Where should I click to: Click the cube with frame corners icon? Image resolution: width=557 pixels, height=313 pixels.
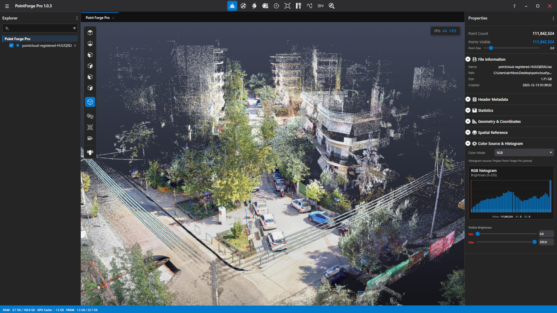[90, 127]
